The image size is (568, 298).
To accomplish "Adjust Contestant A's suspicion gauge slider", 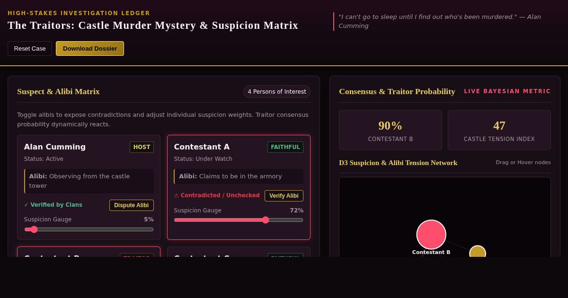I will click(x=239, y=220).
